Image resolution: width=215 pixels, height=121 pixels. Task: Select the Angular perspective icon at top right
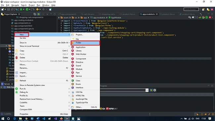[x=212, y=9]
